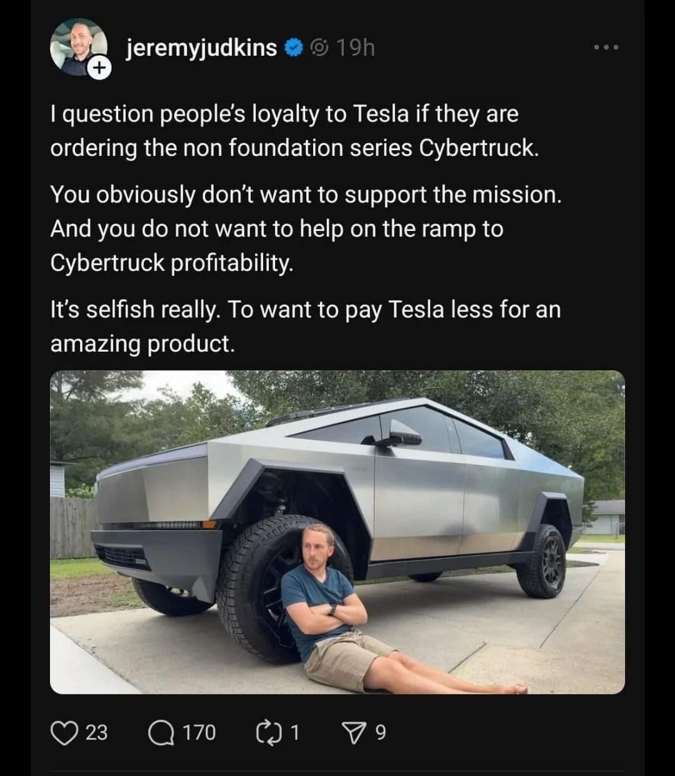This screenshot has height=776, width=675.
Task: Click the paragraph about questioning Tesla loyalty
Action: pyautogui.click(x=294, y=131)
